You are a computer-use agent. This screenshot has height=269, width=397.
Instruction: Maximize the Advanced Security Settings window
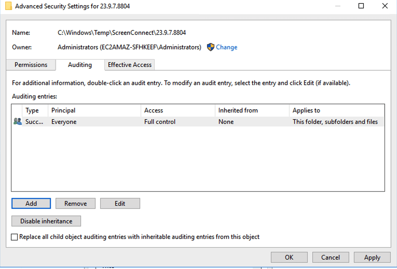[361, 6]
